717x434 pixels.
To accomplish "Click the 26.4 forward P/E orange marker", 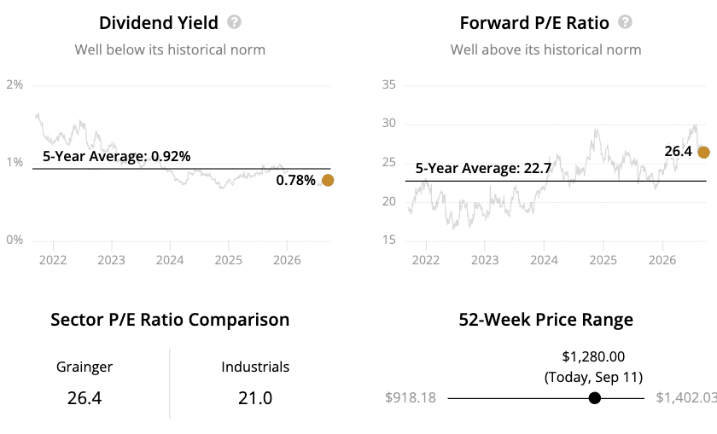I will point(703,152).
